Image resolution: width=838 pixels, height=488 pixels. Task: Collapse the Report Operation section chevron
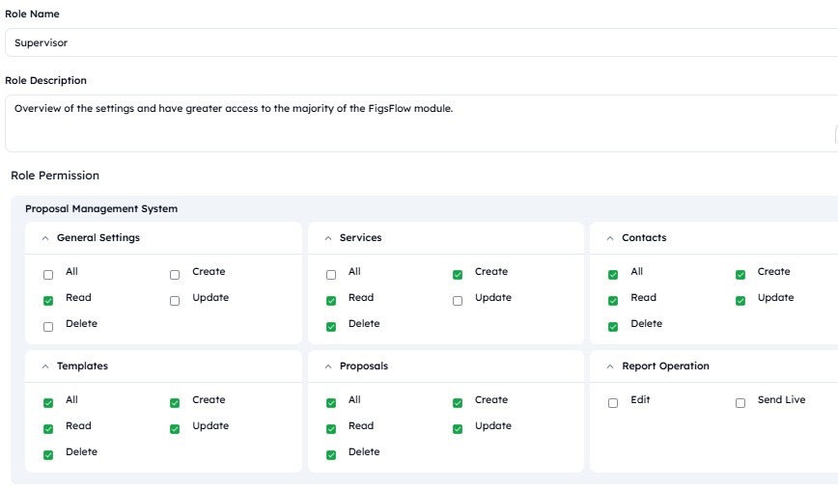tap(610, 366)
